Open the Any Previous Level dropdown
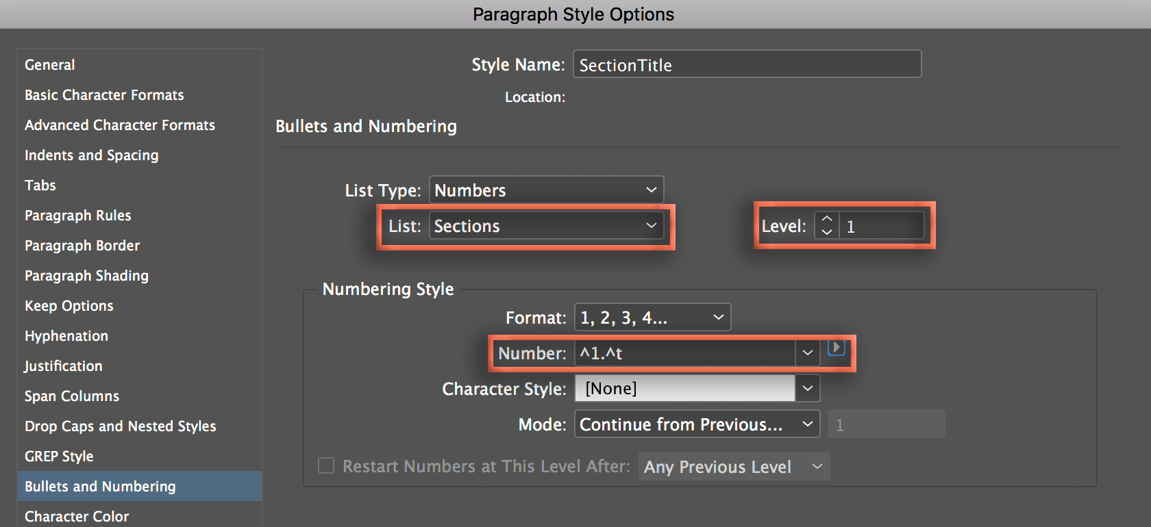1151x527 pixels. 733,467
